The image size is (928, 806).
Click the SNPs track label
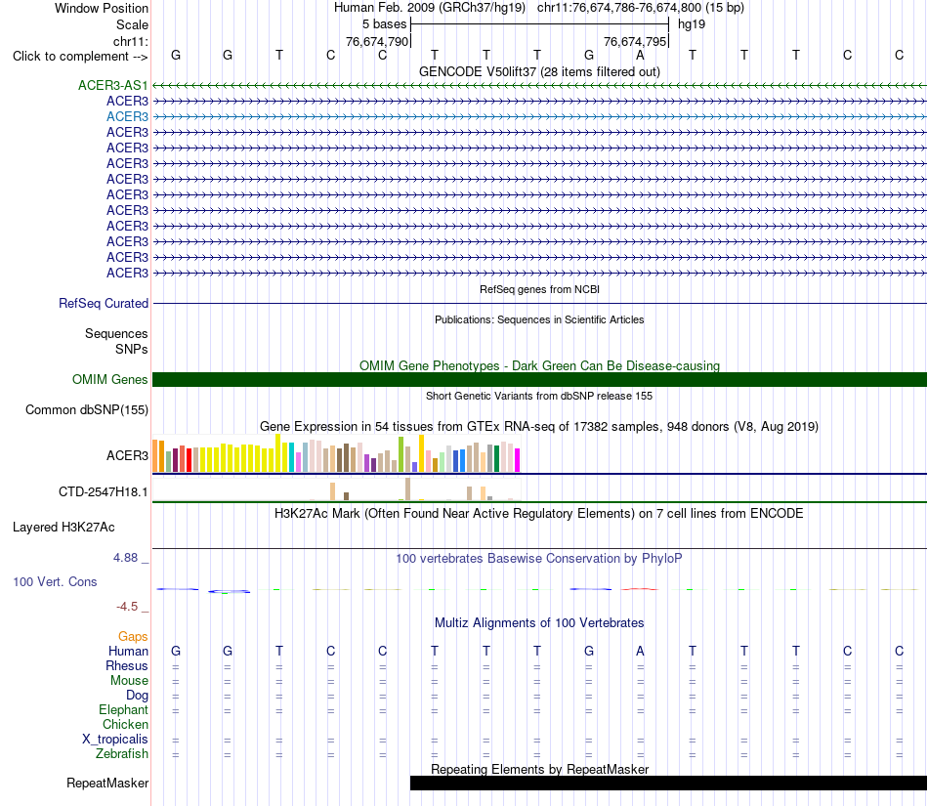[132, 349]
